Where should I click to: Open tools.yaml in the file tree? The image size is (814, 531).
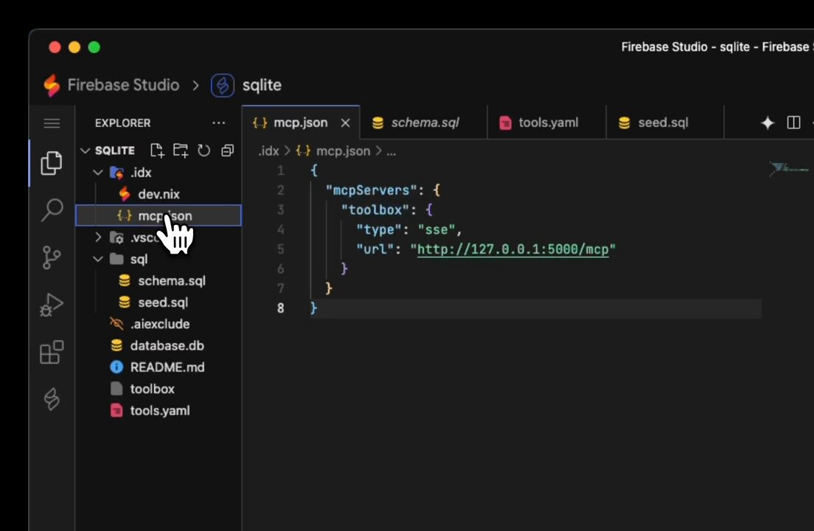[159, 411]
